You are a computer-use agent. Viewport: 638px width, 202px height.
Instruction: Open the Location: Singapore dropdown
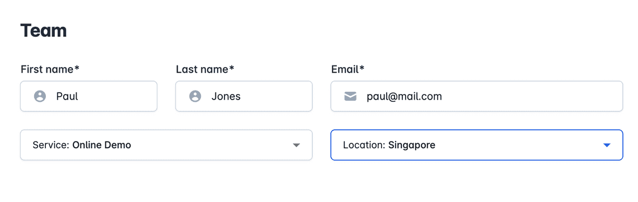[x=477, y=145]
